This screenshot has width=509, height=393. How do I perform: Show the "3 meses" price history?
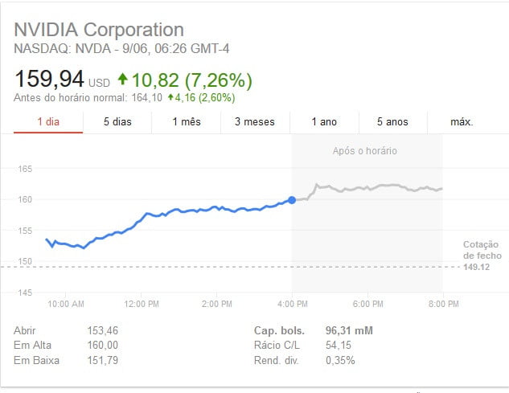(254, 122)
